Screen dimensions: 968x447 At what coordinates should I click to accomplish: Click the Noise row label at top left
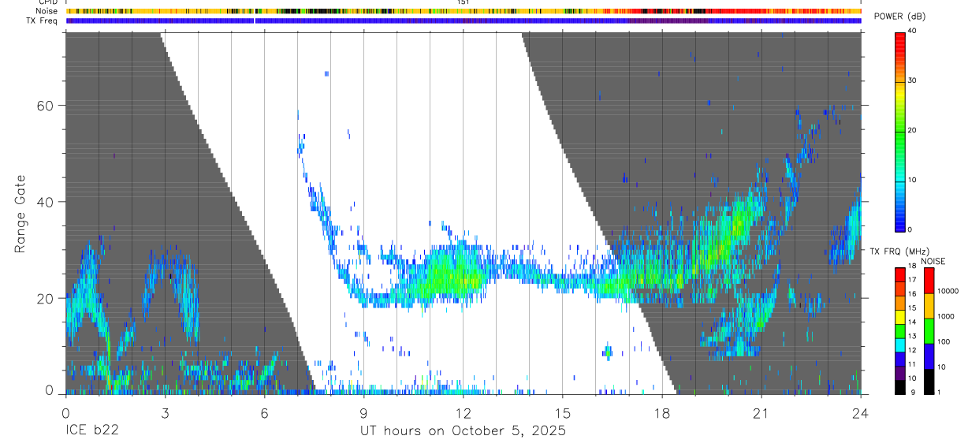(x=47, y=11)
